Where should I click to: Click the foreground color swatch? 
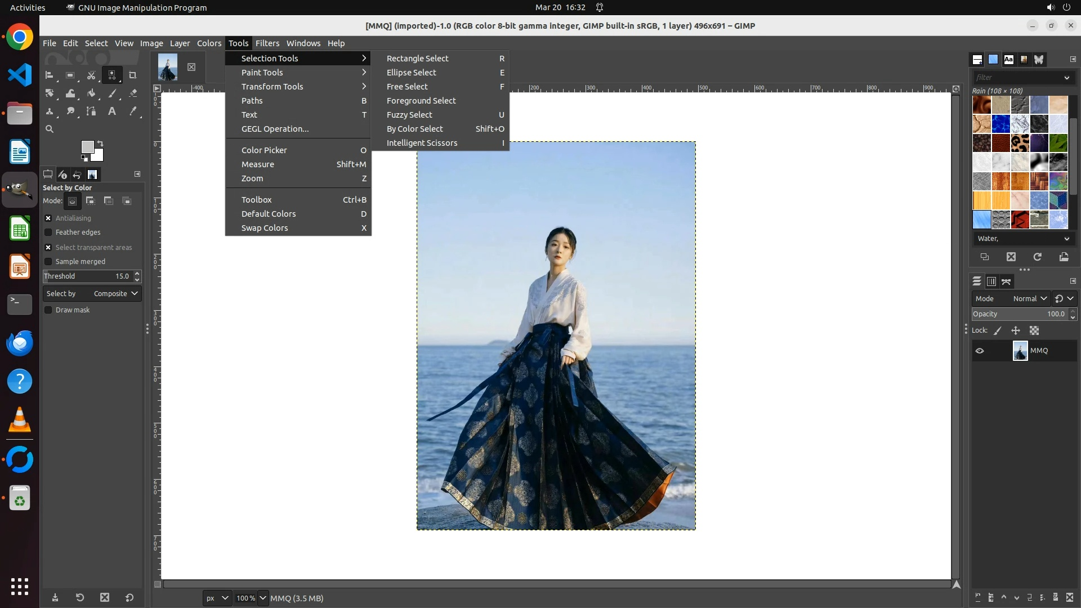[87, 147]
